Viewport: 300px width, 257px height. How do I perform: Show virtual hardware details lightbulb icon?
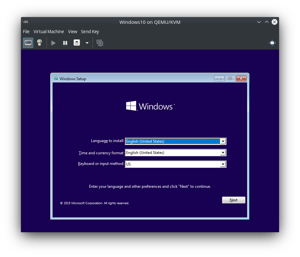pyautogui.click(x=40, y=43)
